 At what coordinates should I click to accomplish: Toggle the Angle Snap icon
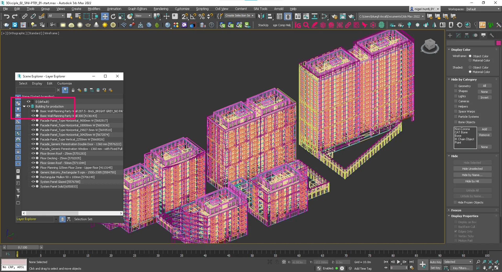(x=193, y=16)
